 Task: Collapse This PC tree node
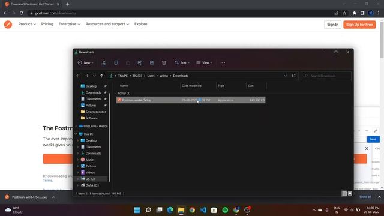point(76,134)
